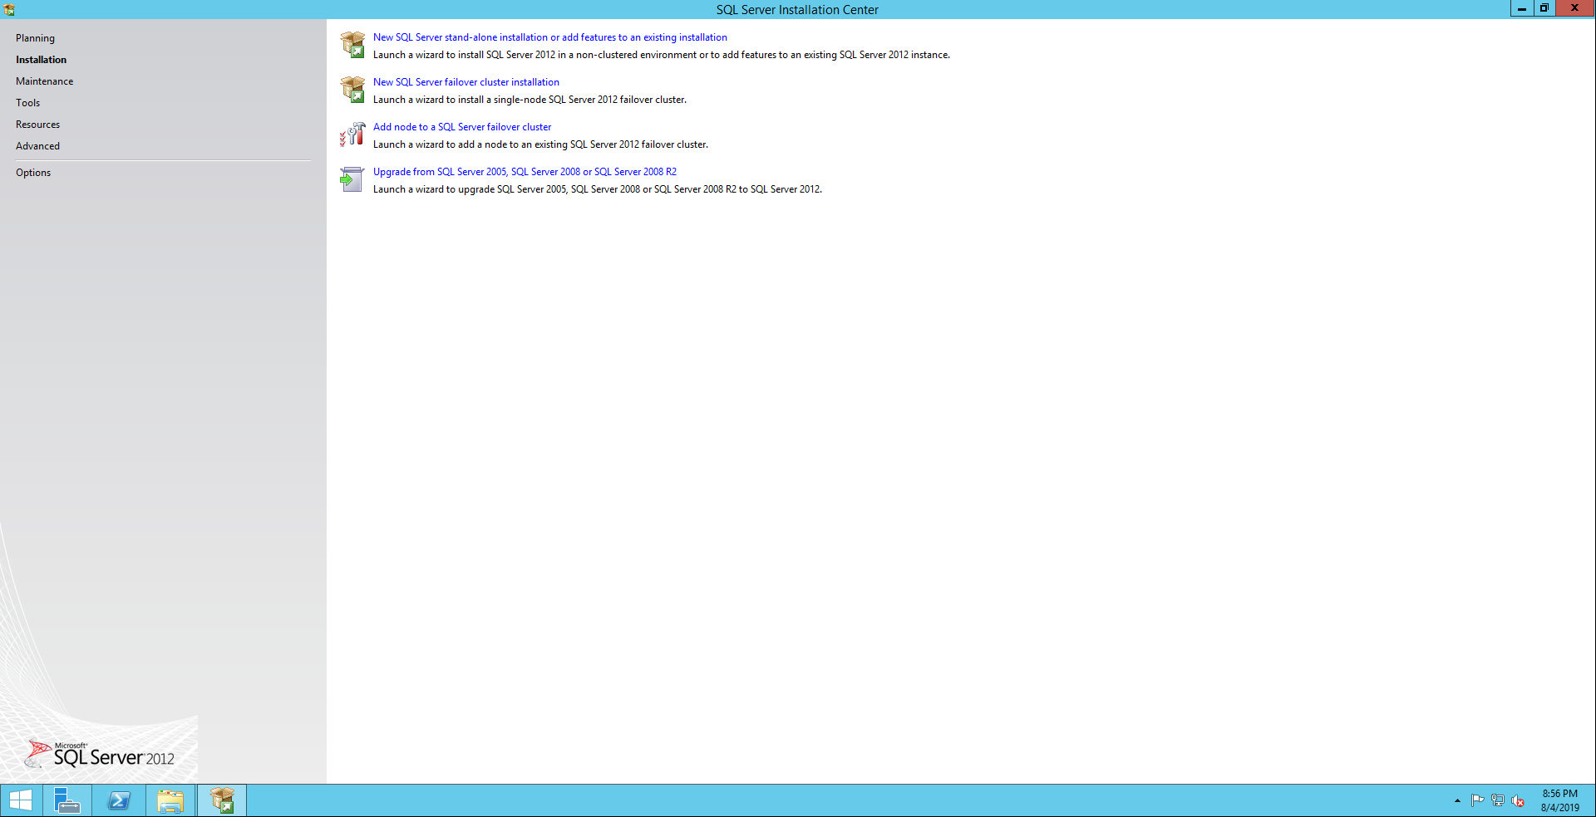Show hidden system tray icons
Viewport: 1596px width, 817px height.
click(x=1457, y=800)
